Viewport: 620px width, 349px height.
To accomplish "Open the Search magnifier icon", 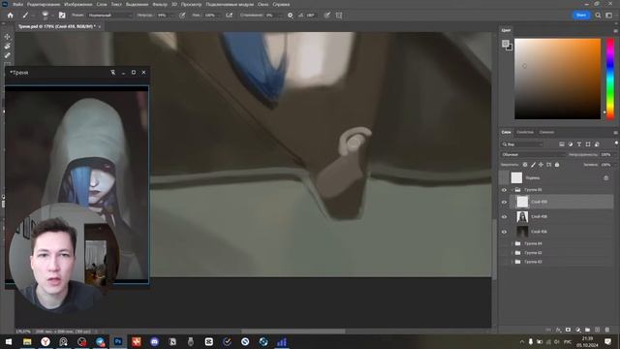I will point(598,16).
